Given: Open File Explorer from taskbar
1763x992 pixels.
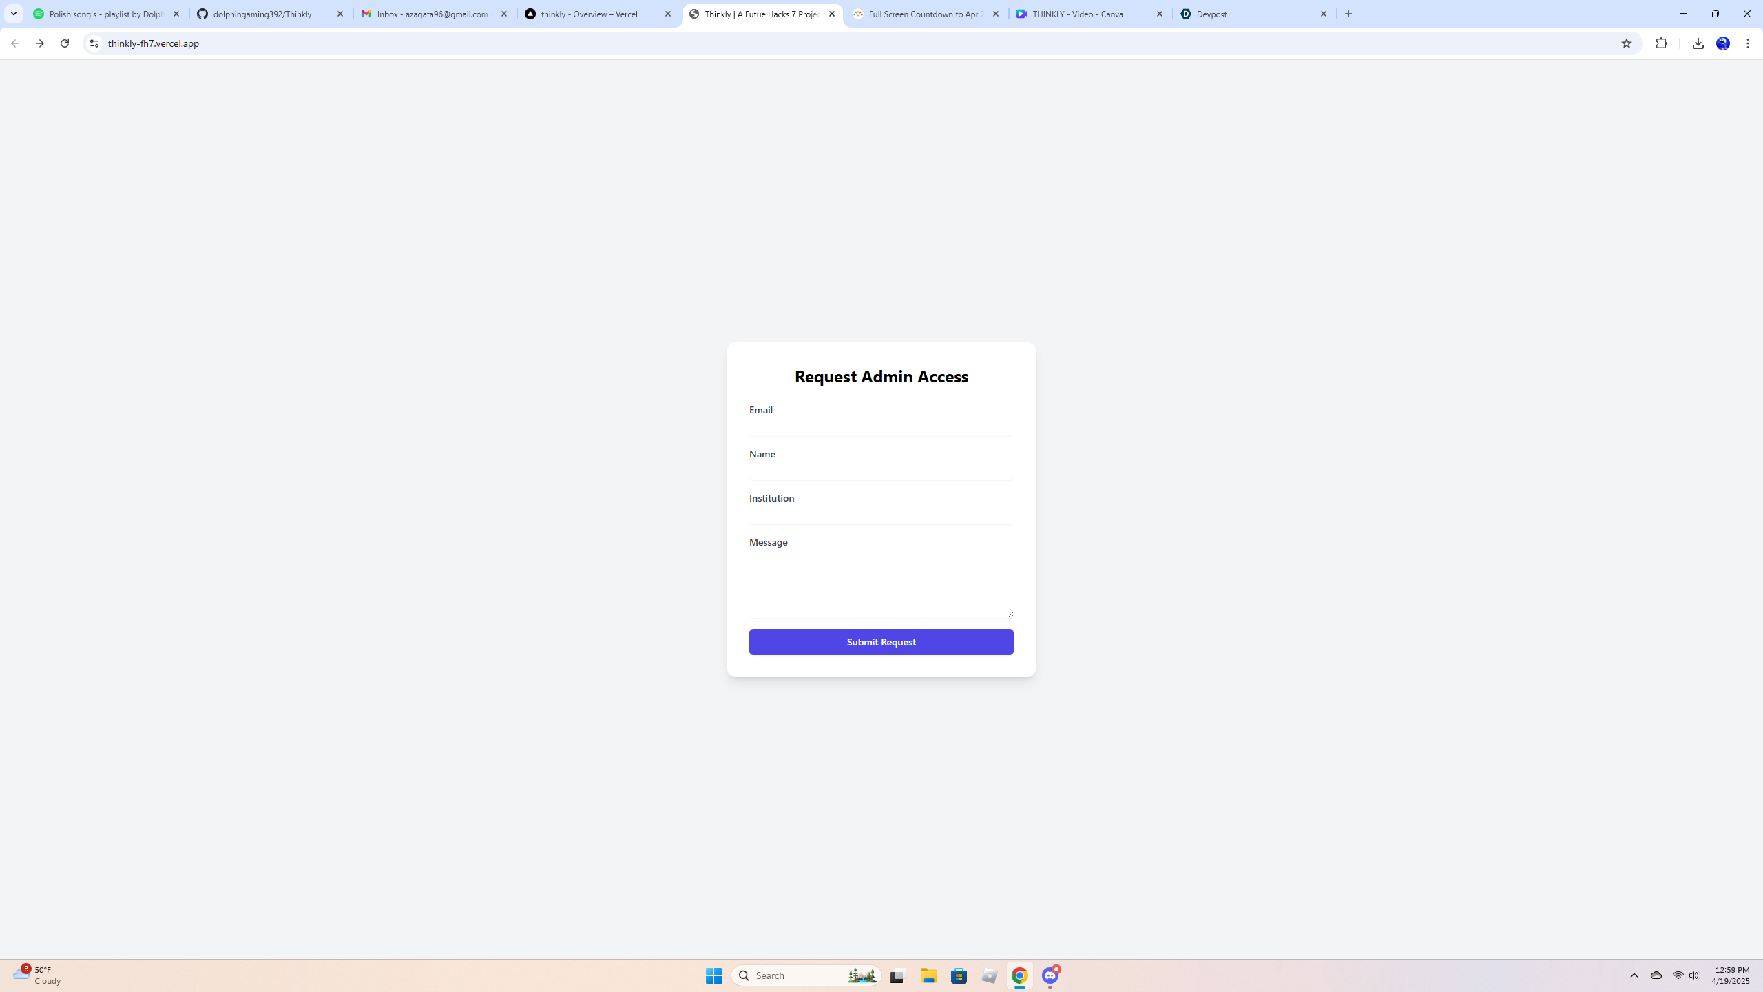Looking at the screenshot, I should pyautogui.click(x=929, y=975).
